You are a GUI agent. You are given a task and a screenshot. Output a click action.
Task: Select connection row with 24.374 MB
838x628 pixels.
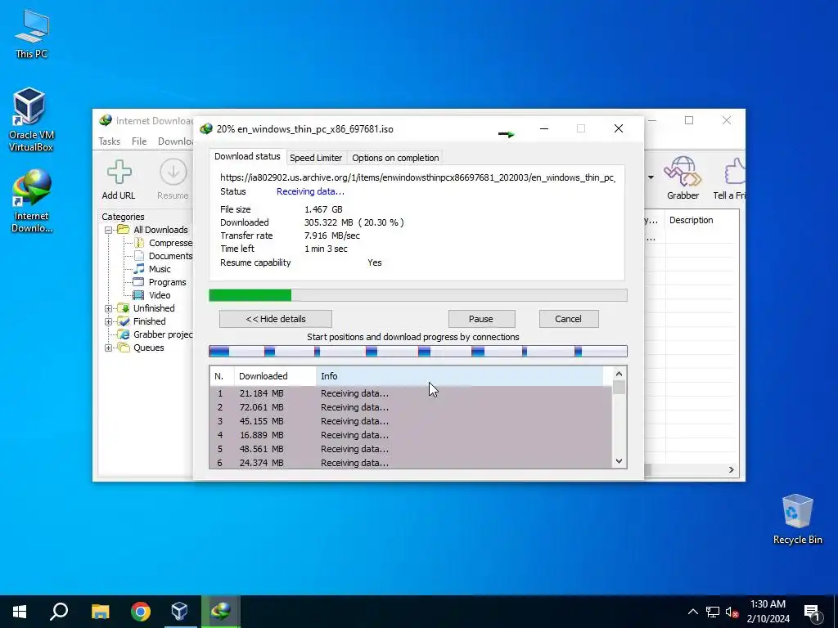click(x=411, y=463)
